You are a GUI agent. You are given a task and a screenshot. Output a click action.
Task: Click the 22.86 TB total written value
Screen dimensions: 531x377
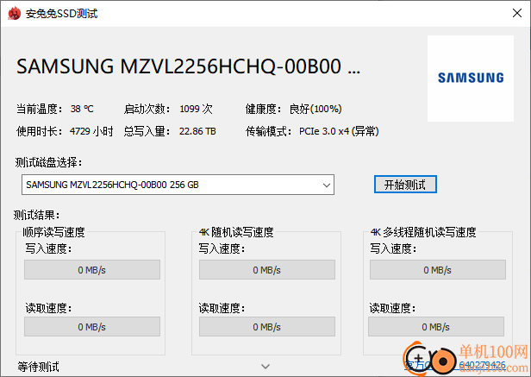(x=197, y=131)
